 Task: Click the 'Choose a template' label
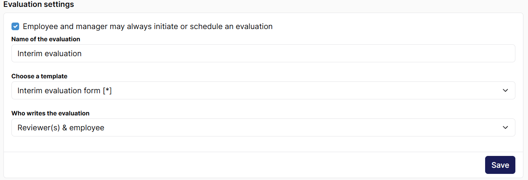39,76
